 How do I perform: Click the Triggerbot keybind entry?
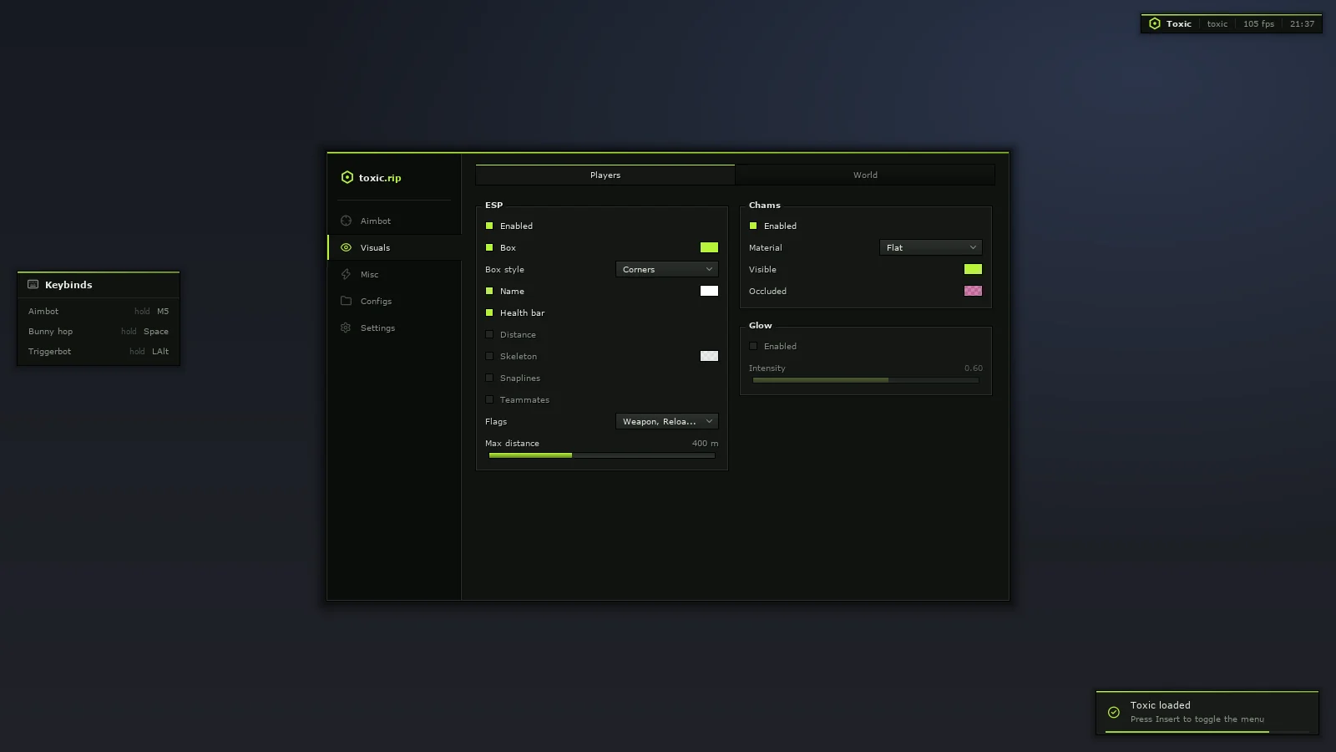[99, 352]
